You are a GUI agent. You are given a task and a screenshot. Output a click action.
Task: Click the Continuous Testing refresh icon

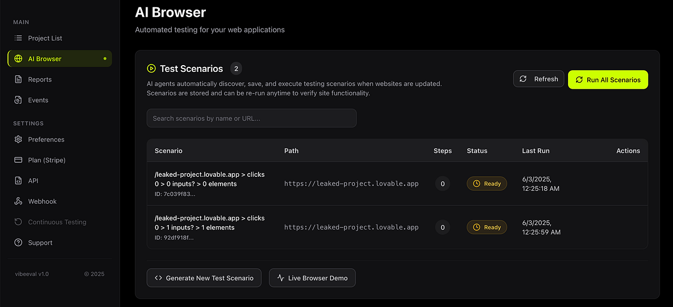point(18,222)
